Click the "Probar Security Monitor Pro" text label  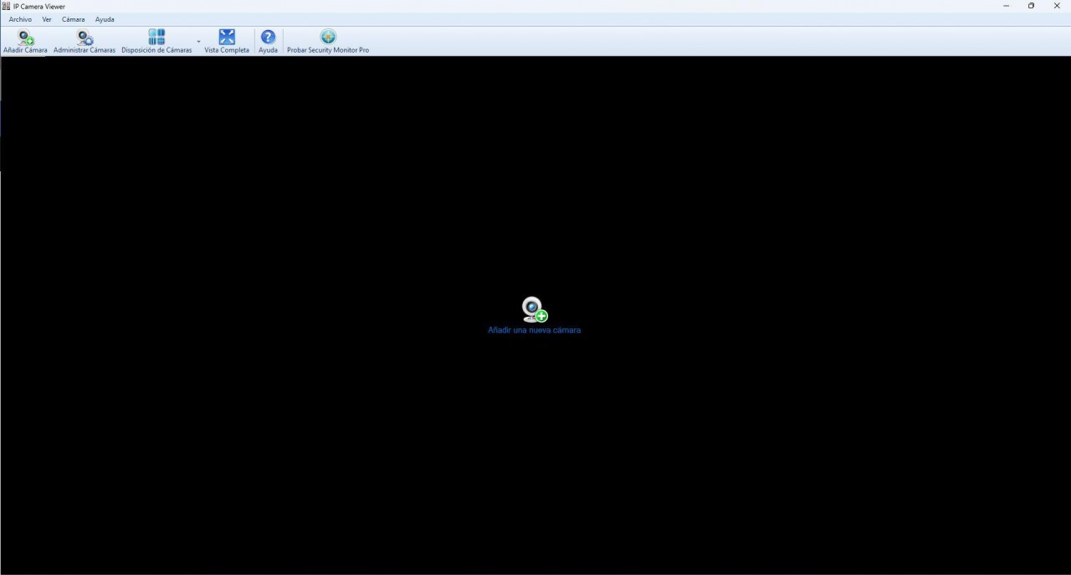click(328, 50)
